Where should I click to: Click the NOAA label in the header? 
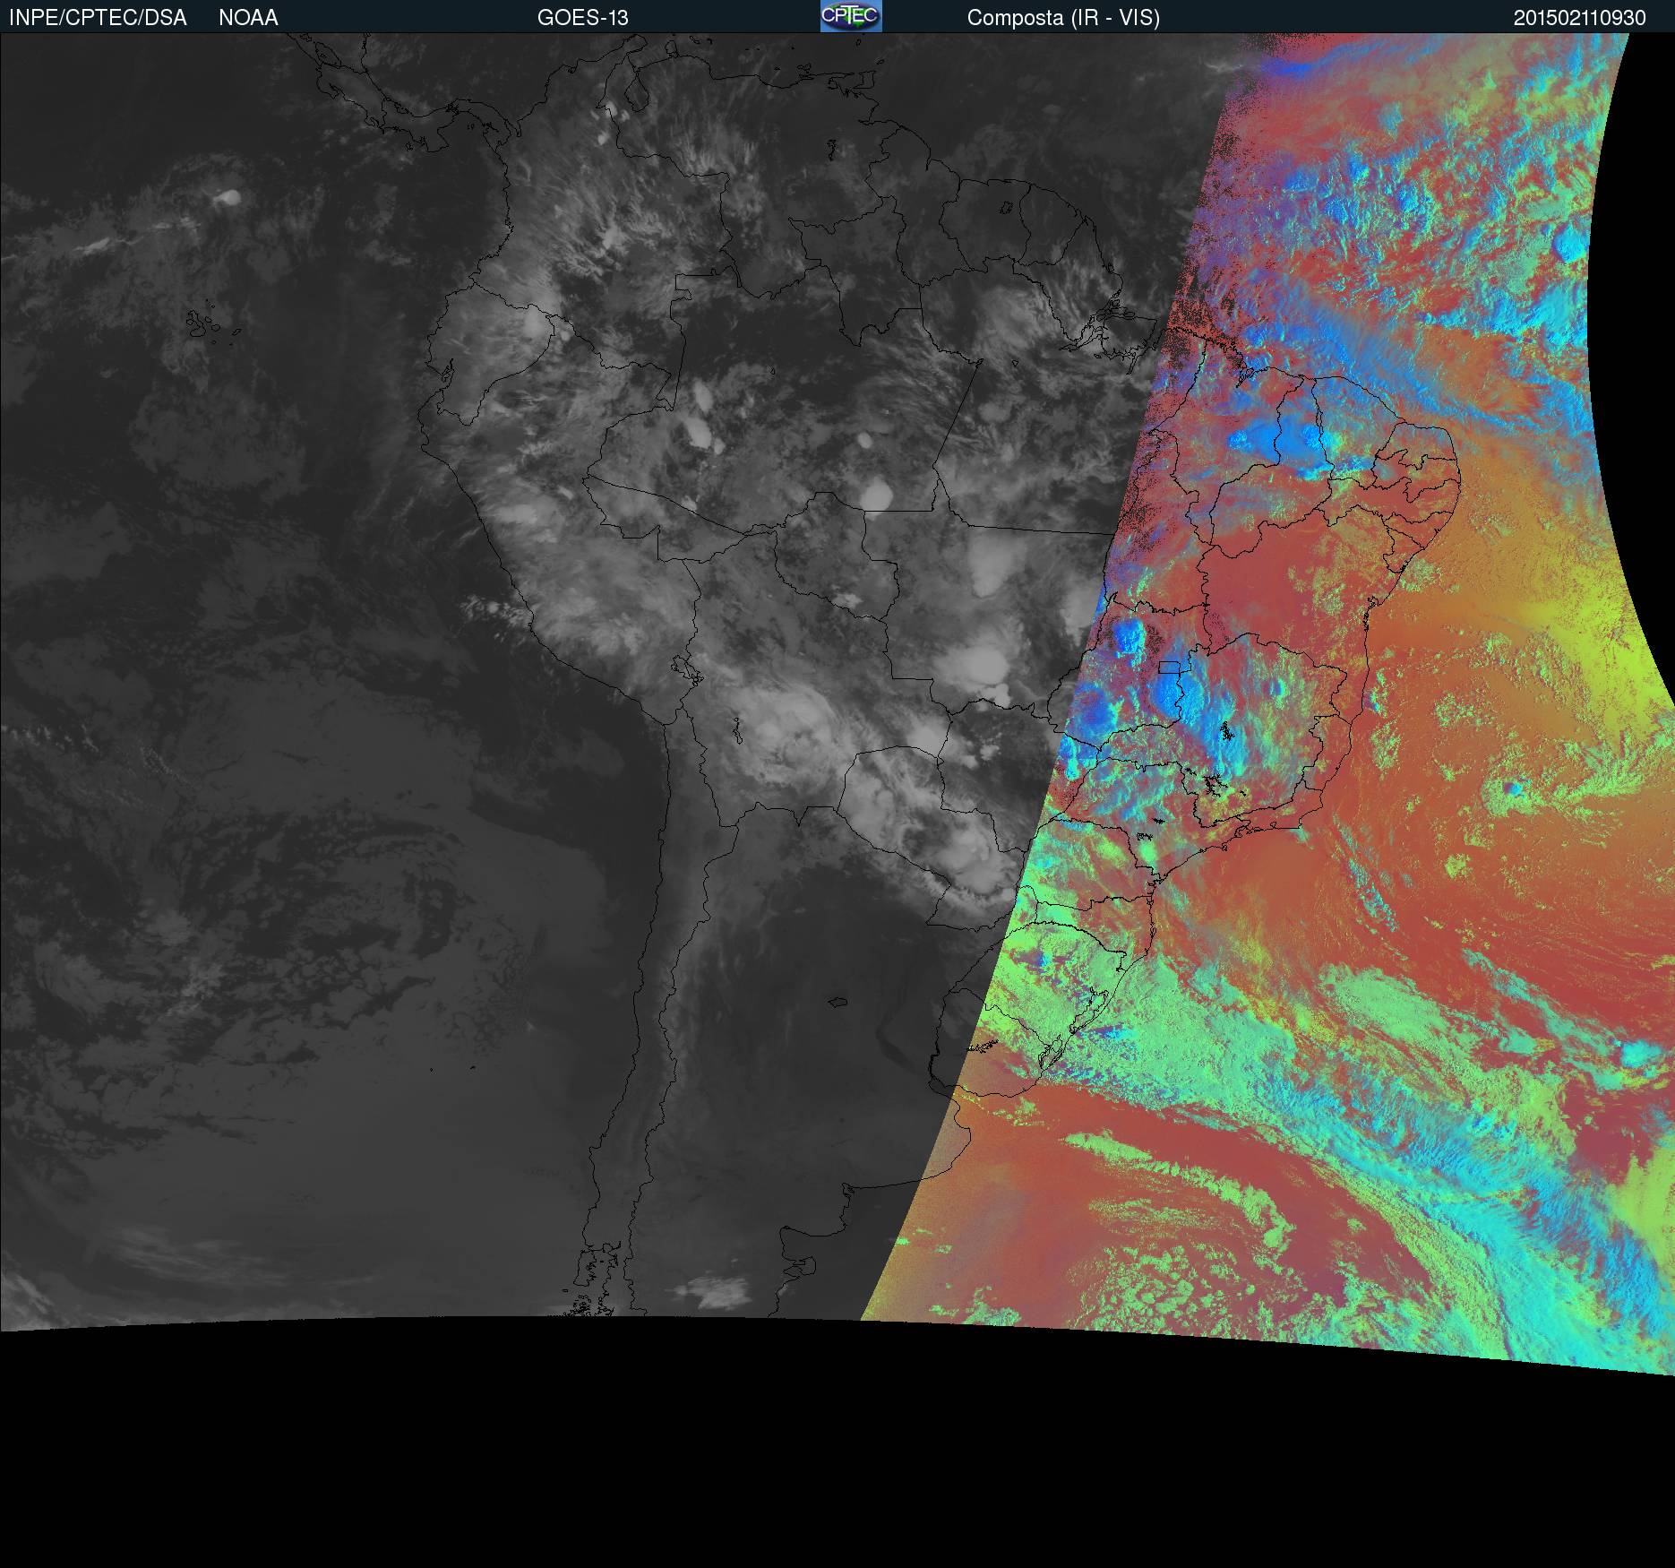point(248,18)
